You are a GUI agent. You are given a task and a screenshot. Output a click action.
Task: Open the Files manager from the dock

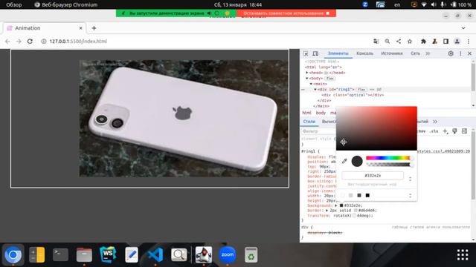tap(84, 254)
